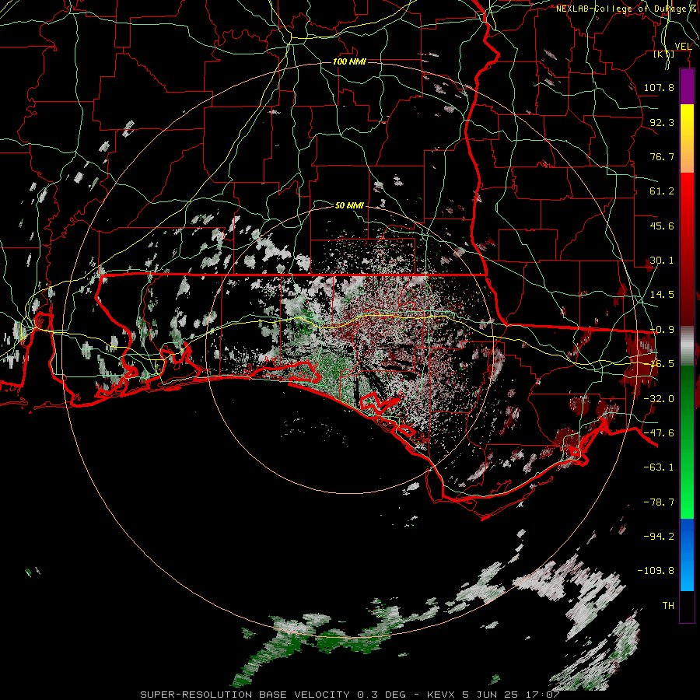This screenshot has height=700, width=700.
Task: Pick the black TH segment of scale
Action: (x=687, y=607)
